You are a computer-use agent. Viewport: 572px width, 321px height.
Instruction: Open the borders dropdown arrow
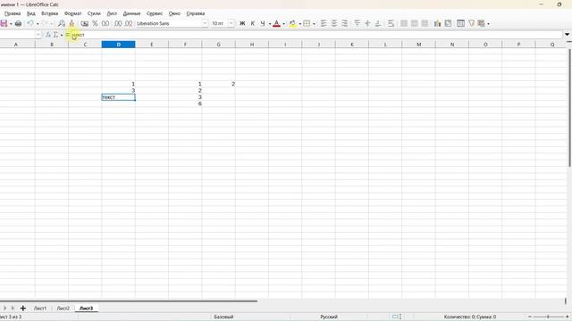tap(314, 24)
